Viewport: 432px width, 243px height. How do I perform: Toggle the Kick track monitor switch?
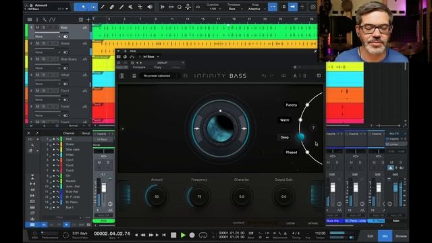point(65,36)
